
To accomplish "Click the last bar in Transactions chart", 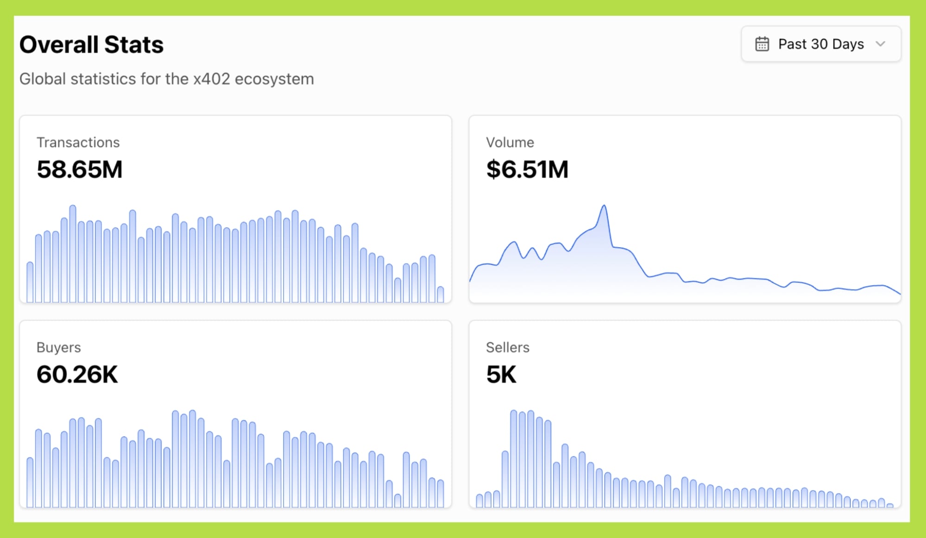I will click(x=441, y=294).
